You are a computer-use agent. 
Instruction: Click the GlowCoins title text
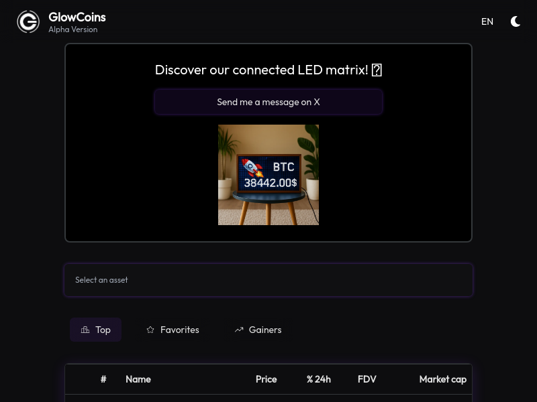pyautogui.click(x=77, y=17)
